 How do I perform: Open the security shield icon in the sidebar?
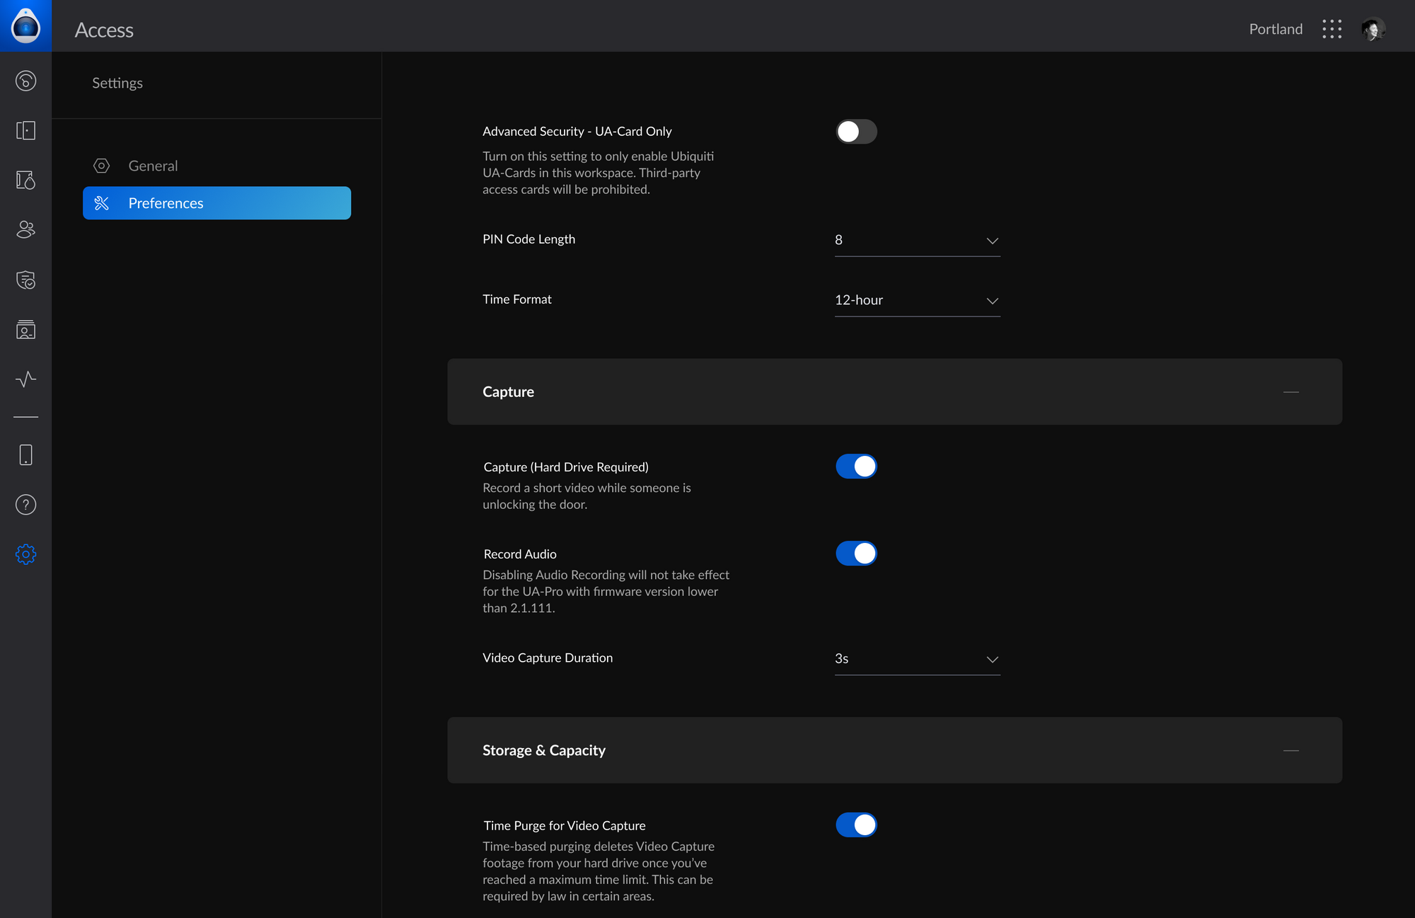pyautogui.click(x=25, y=280)
